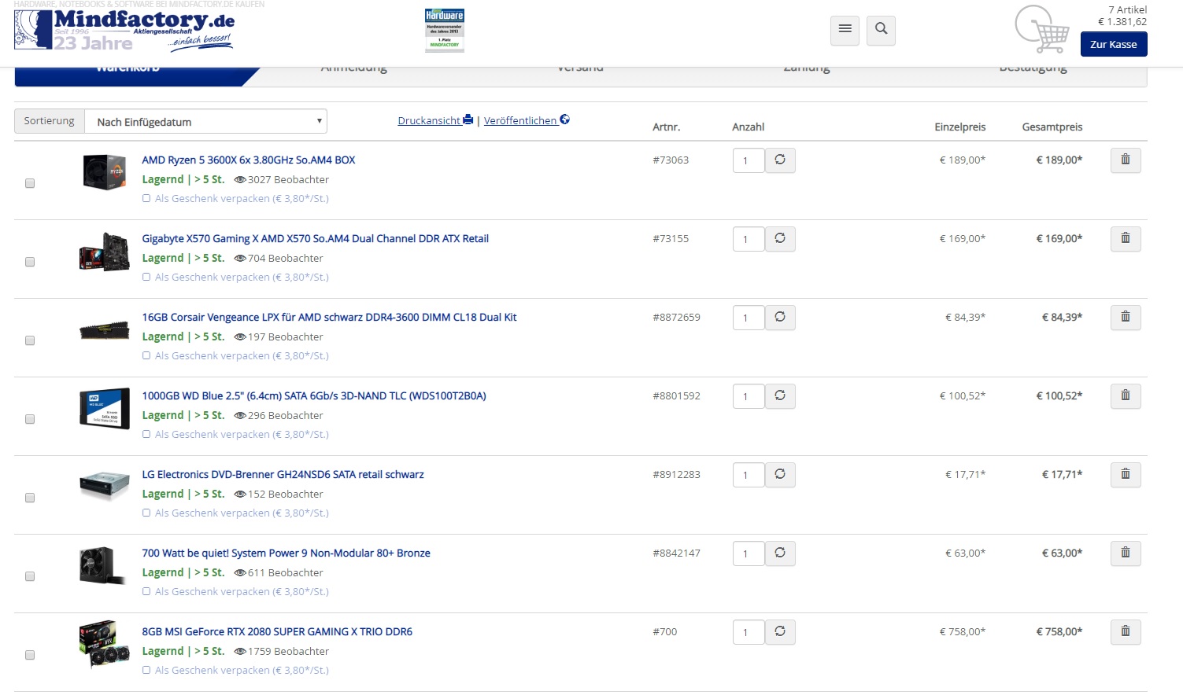Trash the be quiet! System Power 9
This screenshot has height=695, width=1183.
pos(1126,553)
